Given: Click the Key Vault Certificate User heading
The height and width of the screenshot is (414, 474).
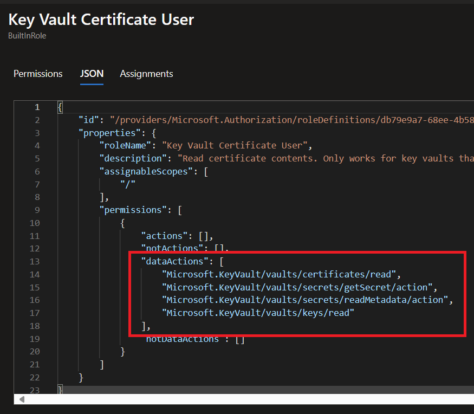Looking at the screenshot, I should tap(101, 20).
